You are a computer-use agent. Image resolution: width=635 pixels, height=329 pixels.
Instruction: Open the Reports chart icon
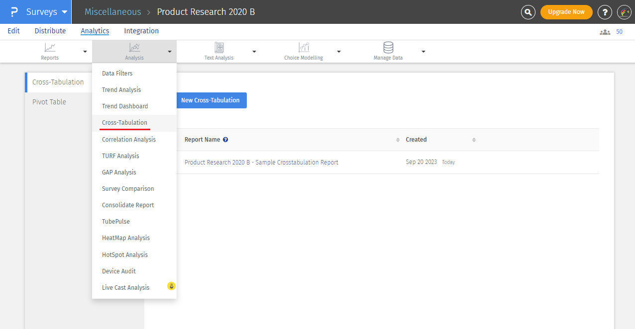click(x=50, y=48)
